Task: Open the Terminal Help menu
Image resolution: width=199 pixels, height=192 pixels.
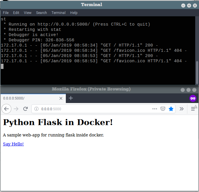Action: (x=74, y=13)
